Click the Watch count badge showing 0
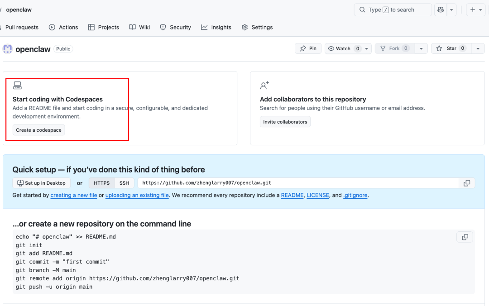Image resolution: width=489 pixels, height=306 pixels. pyautogui.click(x=358, y=48)
